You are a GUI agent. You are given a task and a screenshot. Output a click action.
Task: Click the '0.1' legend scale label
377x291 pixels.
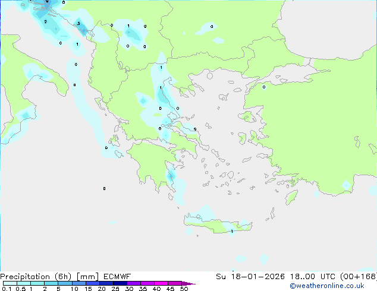pyautogui.click(x=7, y=289)
